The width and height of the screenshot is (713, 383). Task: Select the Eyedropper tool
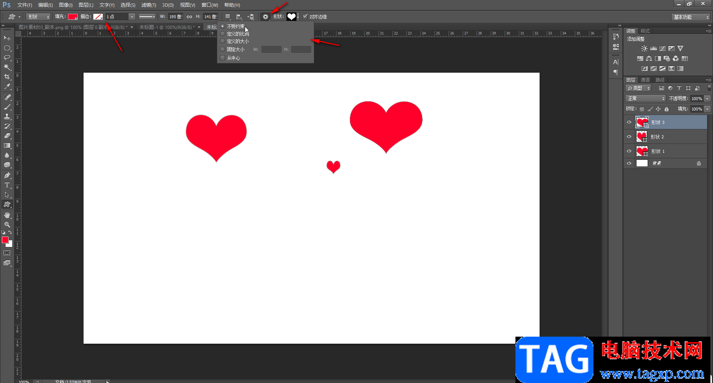pos(7,87)
